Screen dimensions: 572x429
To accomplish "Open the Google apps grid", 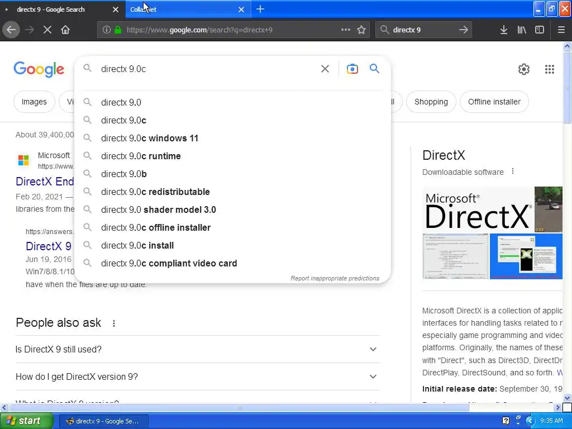I will [550, 69].
